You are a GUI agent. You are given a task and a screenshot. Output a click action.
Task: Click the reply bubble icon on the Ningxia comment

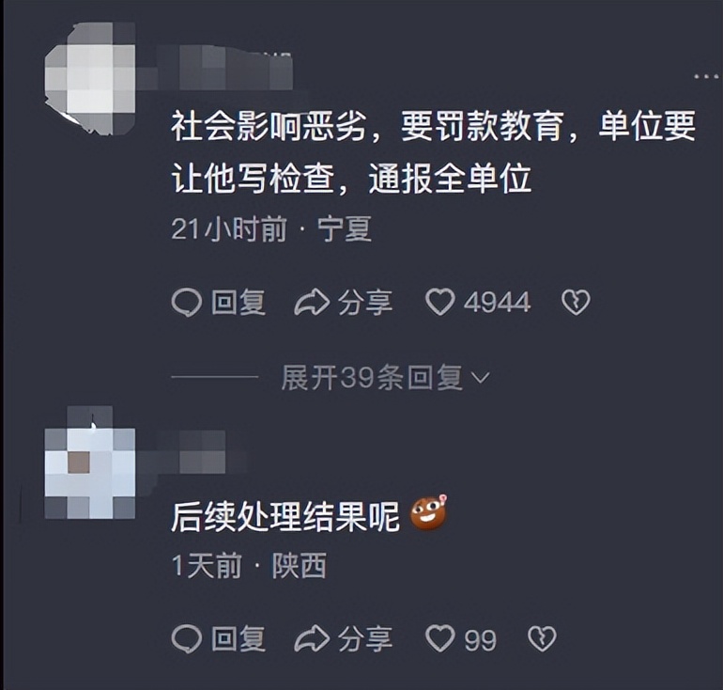click(x=186, y=303)
